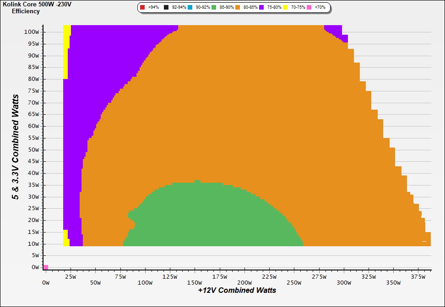Click the 5 & 3.3V Combined Watts axis title
Screen dimensions: 445x307
tap(16, 147)
